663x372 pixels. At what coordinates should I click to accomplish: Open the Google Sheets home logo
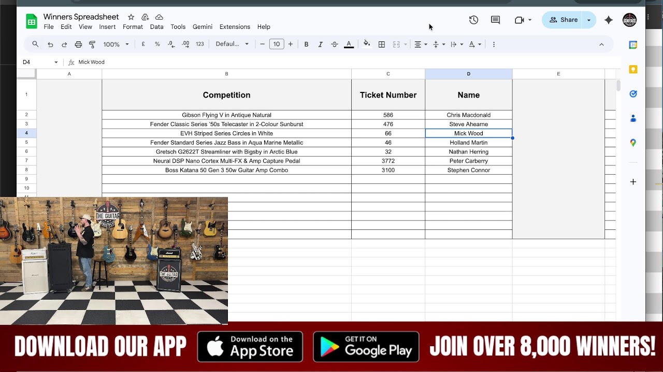pos(32,22)
